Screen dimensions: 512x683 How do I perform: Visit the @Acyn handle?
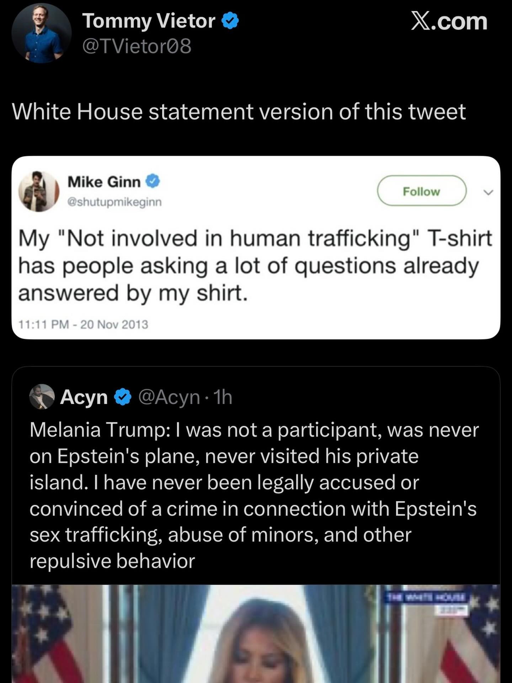(x=169, y=397)
